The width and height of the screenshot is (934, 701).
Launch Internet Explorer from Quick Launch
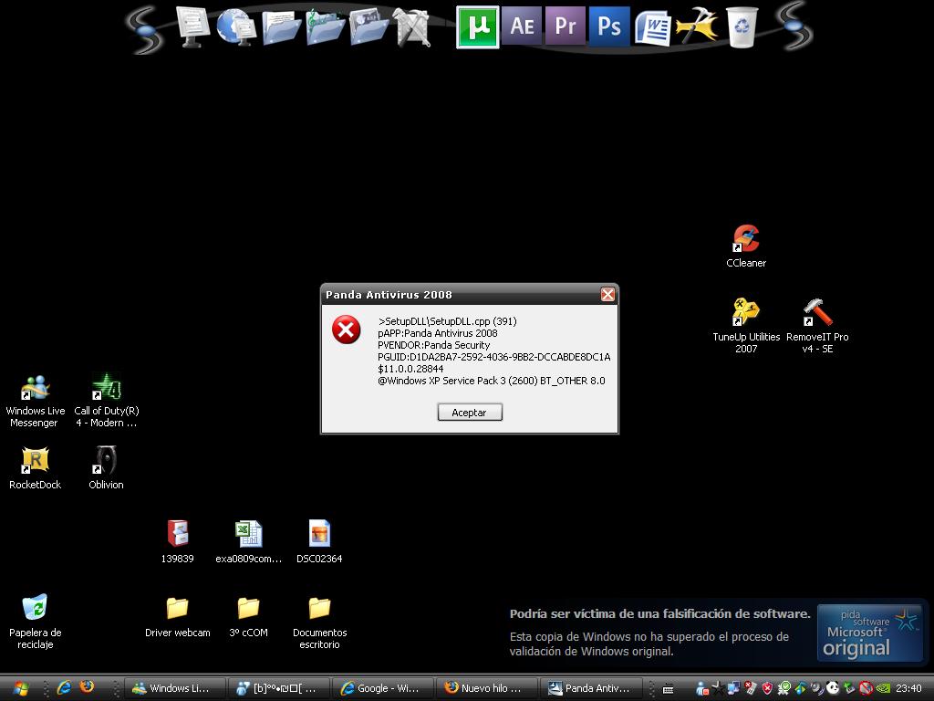63,688
